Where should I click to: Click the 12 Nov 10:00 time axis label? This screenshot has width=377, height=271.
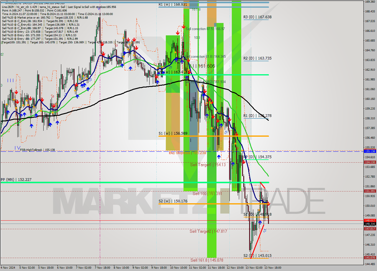[235, 268]
